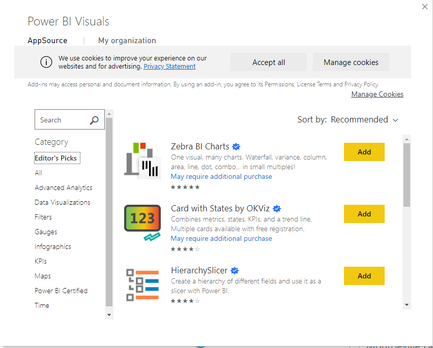Click the info icon in the cookie banner
Screen dimensions: 433x348
click(x=46, y=62)
